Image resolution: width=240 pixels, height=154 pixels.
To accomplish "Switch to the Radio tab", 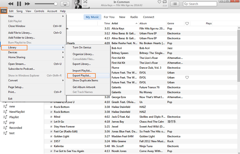I will 134,17.
